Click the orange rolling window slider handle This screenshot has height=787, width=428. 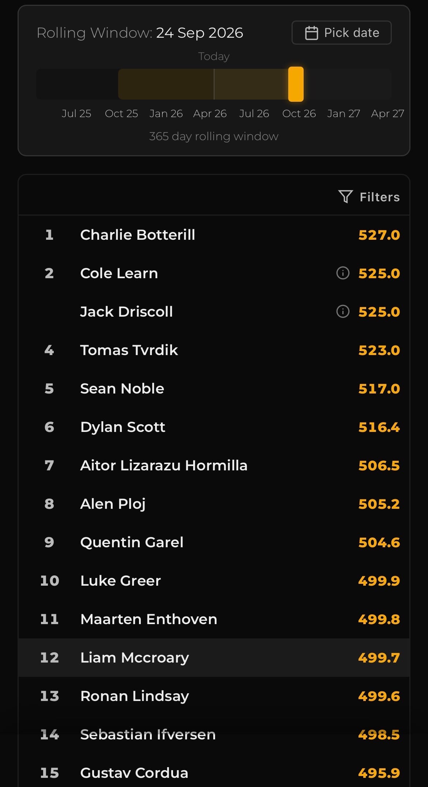[296, 84]
